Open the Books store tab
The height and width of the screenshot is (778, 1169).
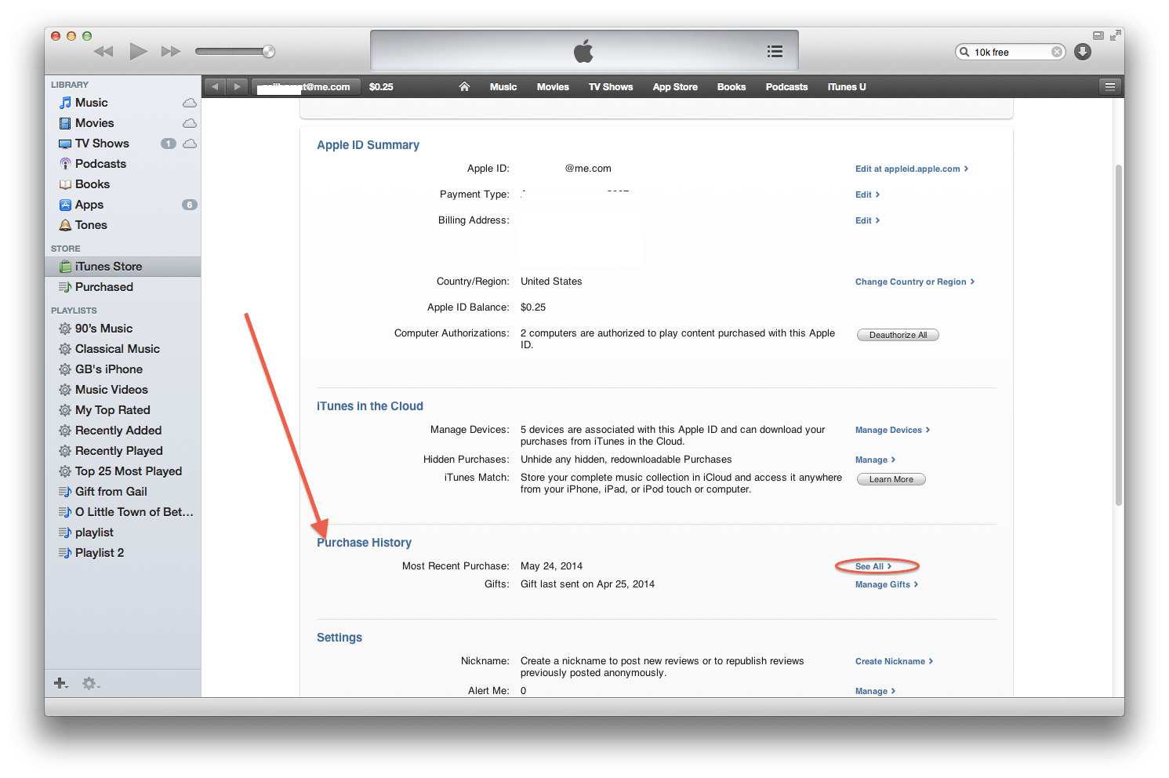(732, 87)
